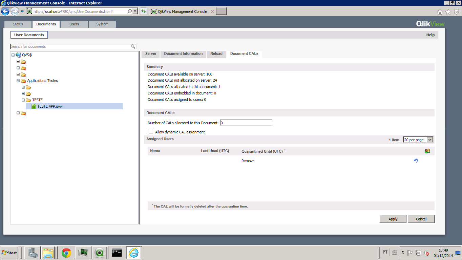Click the Apply button
The width and height of the screenshot is (462, 260).
[393, 219]
